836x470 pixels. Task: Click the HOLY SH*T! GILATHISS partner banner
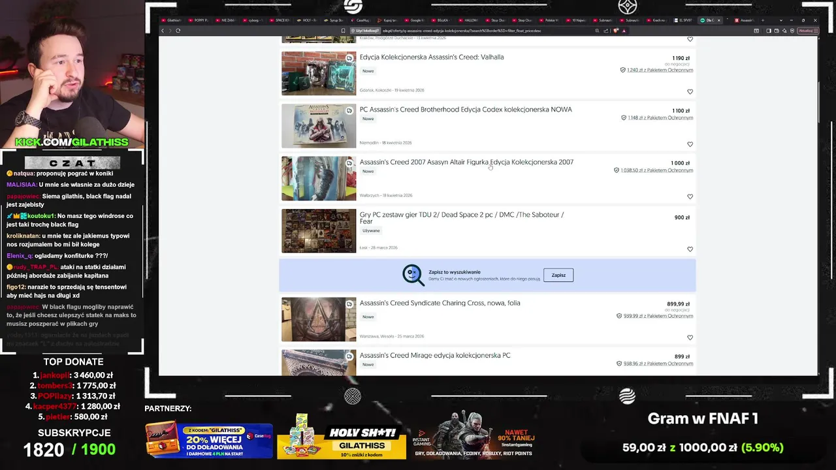[x=342, y=437]
